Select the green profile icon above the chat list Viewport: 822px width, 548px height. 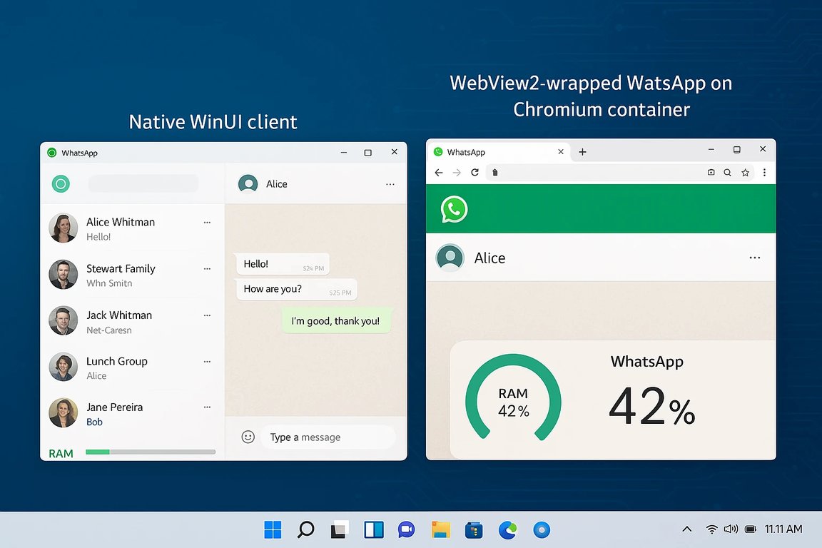coord(61,183)
